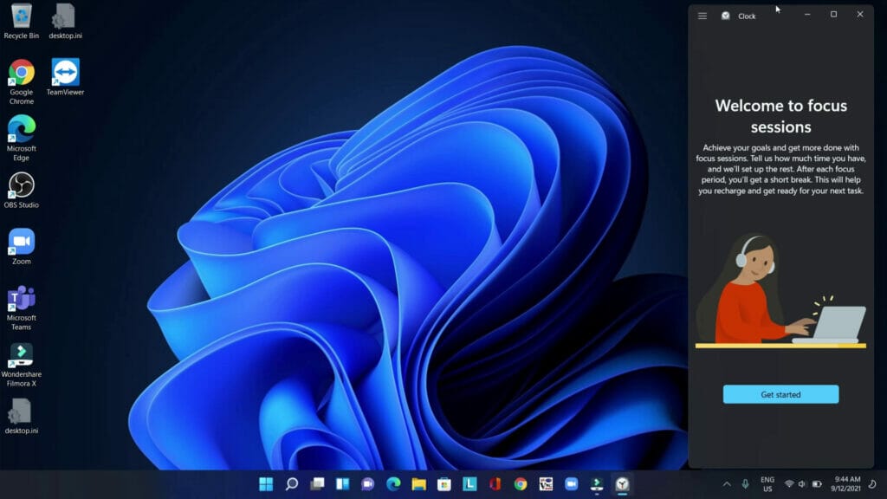Viewport: 887px width, 499px height.
Task: Open the ENG US language switcher
Action: pyautogui.click(x=767, y=483)
